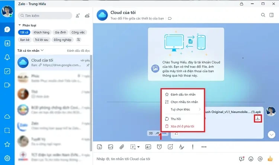Attach a file with the paperclip icon
Viewport: 279px width, 165px height.
(121, 147)
